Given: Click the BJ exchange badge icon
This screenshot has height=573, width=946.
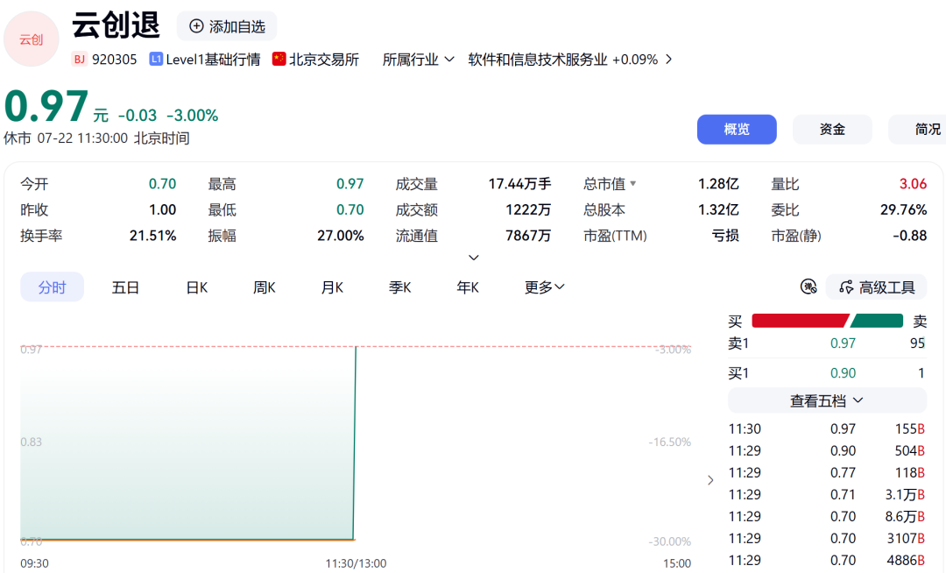Looking at the screenshot, I should pyautogui.click(x=79, y=59).
